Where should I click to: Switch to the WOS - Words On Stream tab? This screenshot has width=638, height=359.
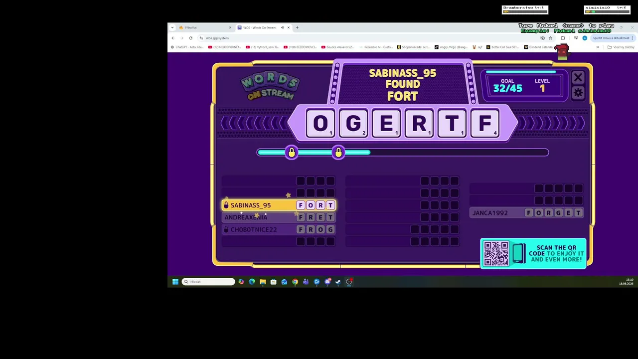[264, 27]
